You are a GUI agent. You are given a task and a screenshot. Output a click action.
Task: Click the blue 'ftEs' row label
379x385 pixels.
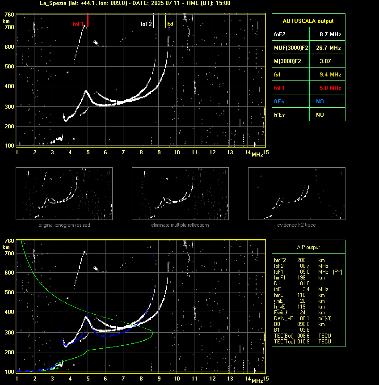point(279,102)
